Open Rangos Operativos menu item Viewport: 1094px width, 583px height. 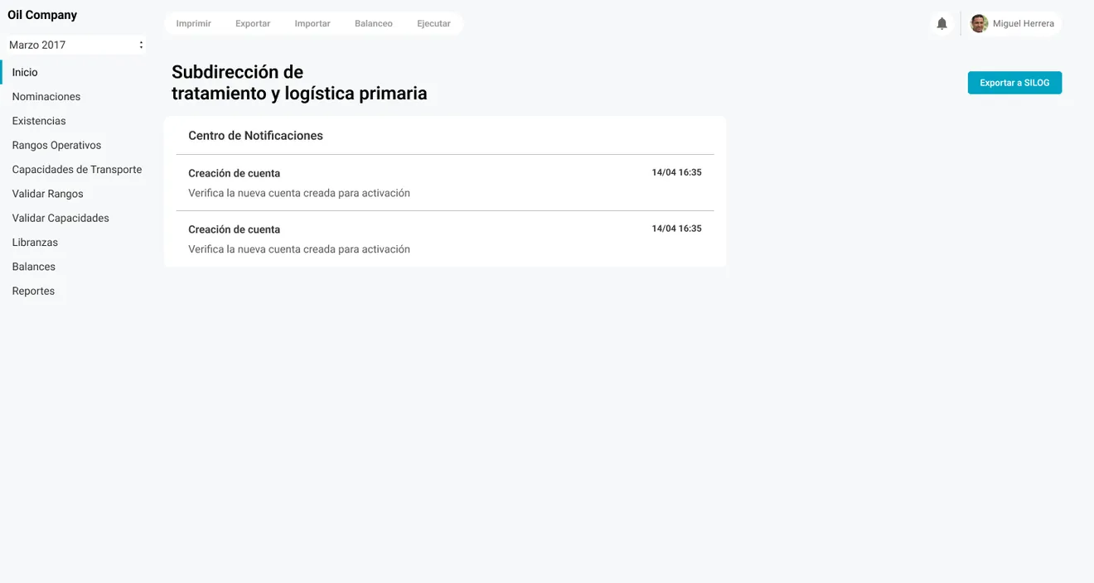pyautogui.click(x=56, y=145)
